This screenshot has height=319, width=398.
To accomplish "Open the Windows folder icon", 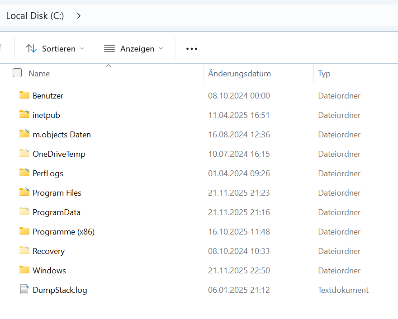I will point(24,270).
